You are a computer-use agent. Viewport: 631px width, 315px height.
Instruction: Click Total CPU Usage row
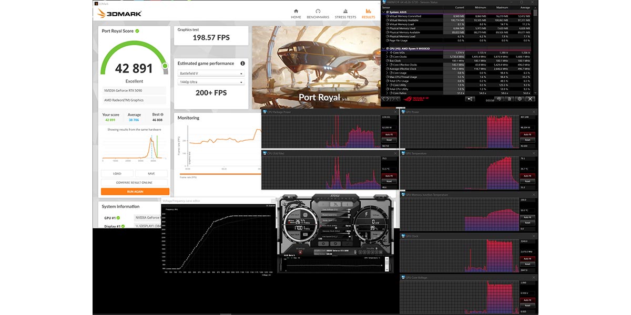click(x=457, y=81)
